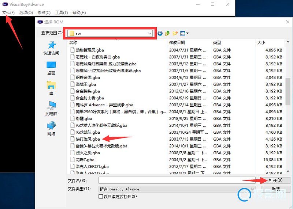Close the 选择 ROM dialog
The height and width of the screenshot is (209, 293).
(x=288, y=22)
